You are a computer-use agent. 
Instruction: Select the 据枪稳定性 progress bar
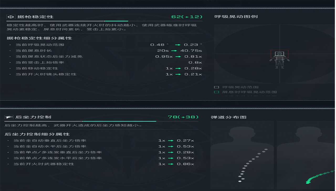tap(104, 21)
